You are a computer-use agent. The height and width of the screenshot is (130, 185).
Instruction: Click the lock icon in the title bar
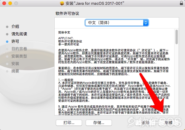[x=181, y=3]
